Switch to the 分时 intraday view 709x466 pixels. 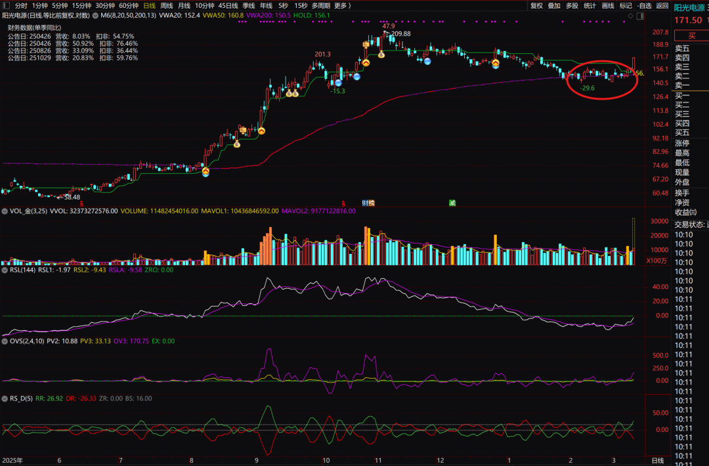tap(21, 5)
